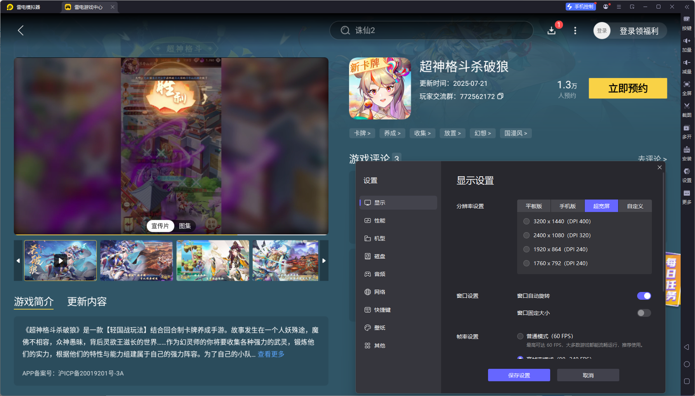Toggle 窗口自动旋转 switch off
Viewport: 695px width, 396px height.
pyautogui.click(x=644, y=296)
